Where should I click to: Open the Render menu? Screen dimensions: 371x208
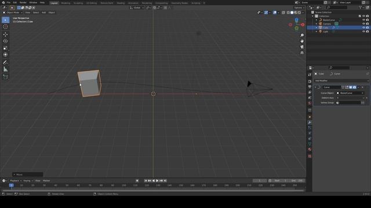coord(23,2)
